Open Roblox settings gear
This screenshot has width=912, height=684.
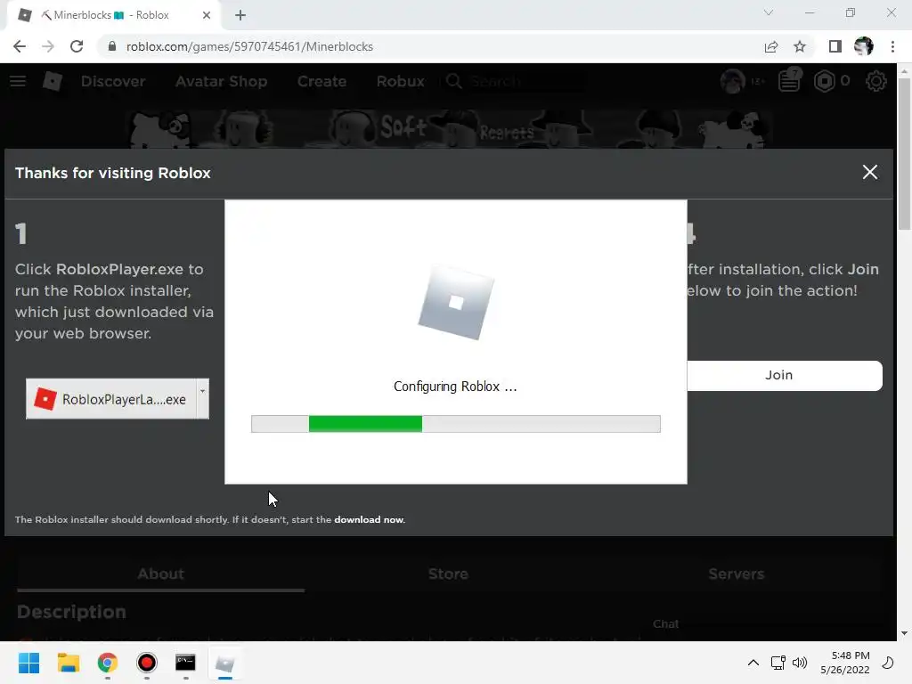click(876, 81)
